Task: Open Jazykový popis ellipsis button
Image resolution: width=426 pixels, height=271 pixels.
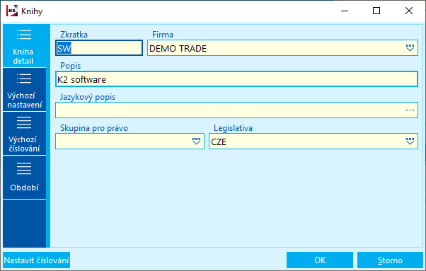Action: (410, 110)
